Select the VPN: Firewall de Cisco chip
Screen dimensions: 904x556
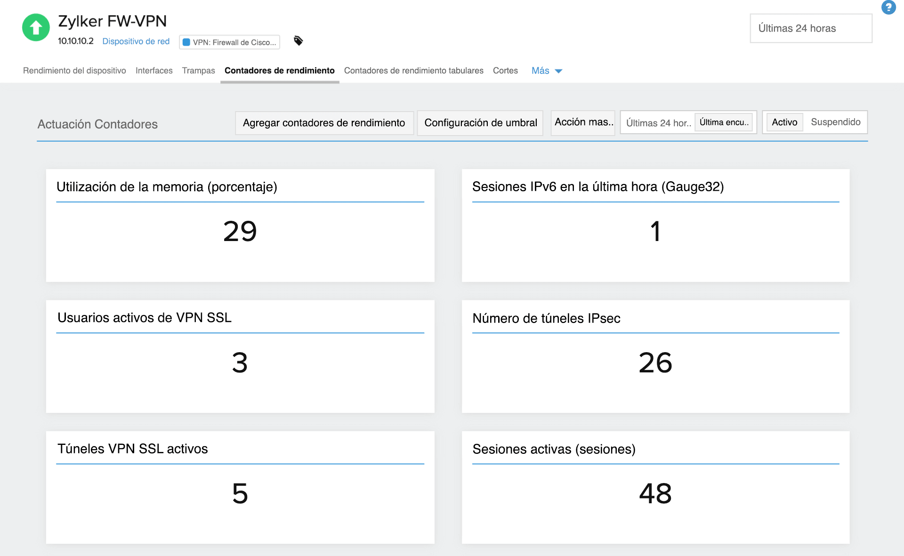229,42
